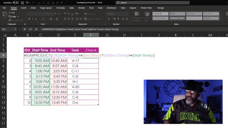
Task: Click the Search box in title bar
Action: (152, 2)
